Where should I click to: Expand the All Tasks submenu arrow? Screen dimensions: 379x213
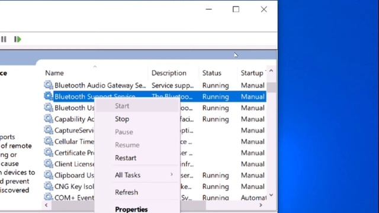point(171,175)
